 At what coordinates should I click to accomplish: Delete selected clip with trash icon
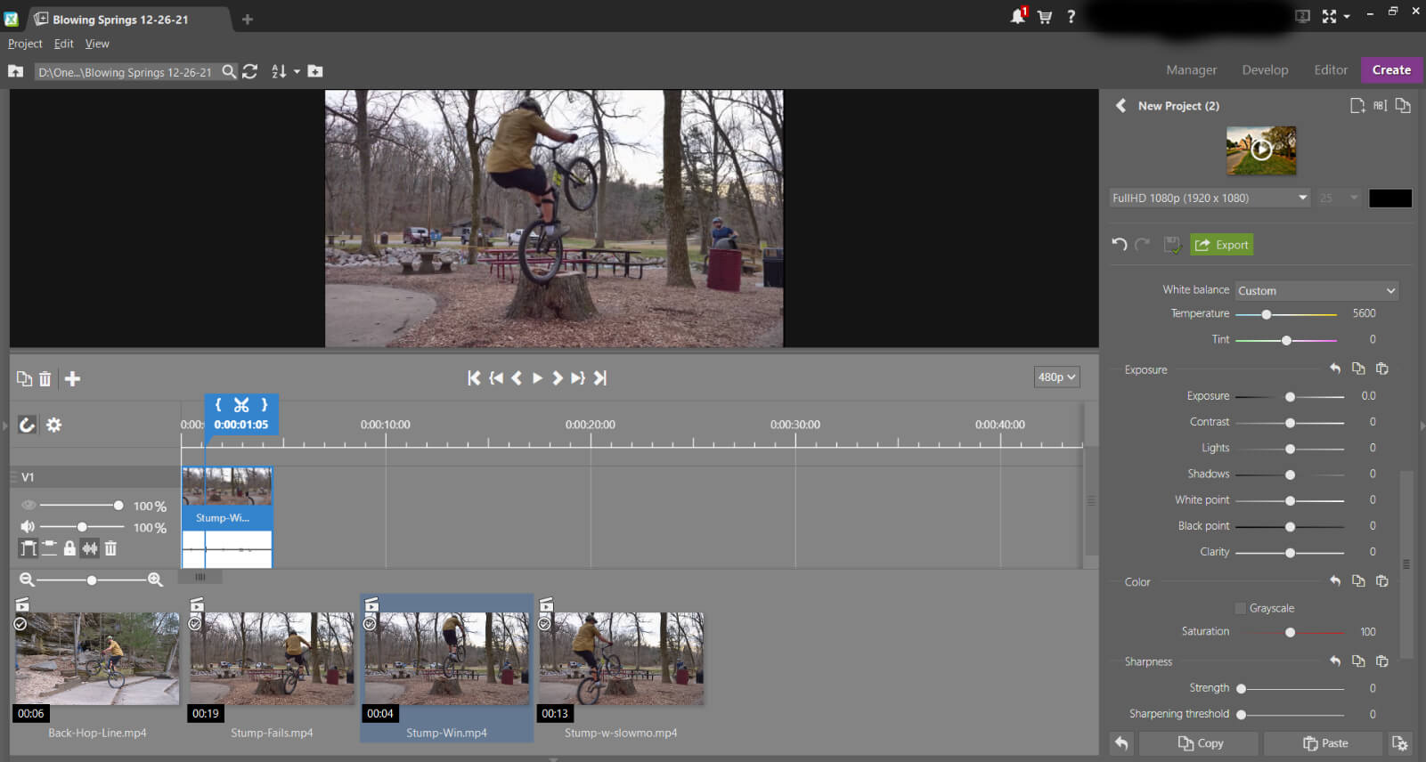[x=45, y=379]
